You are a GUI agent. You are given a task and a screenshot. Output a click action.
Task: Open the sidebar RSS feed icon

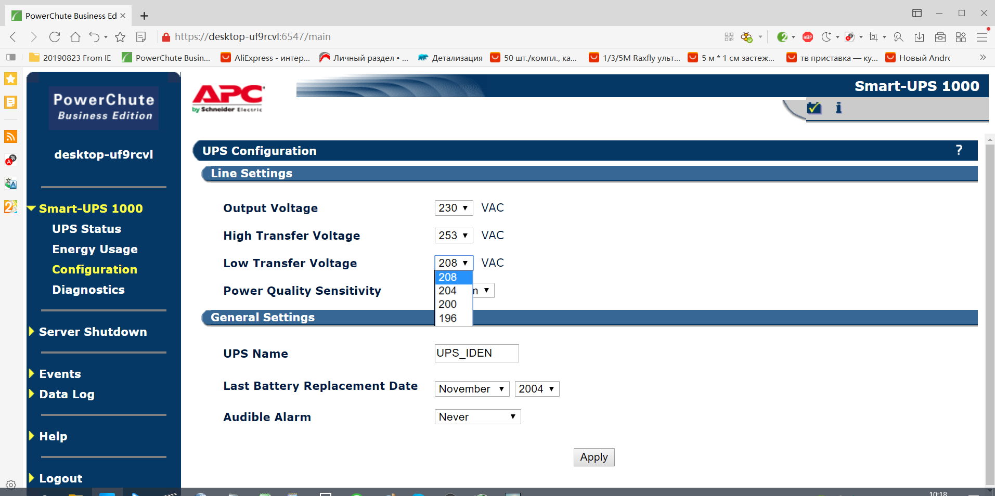(11, 137)
